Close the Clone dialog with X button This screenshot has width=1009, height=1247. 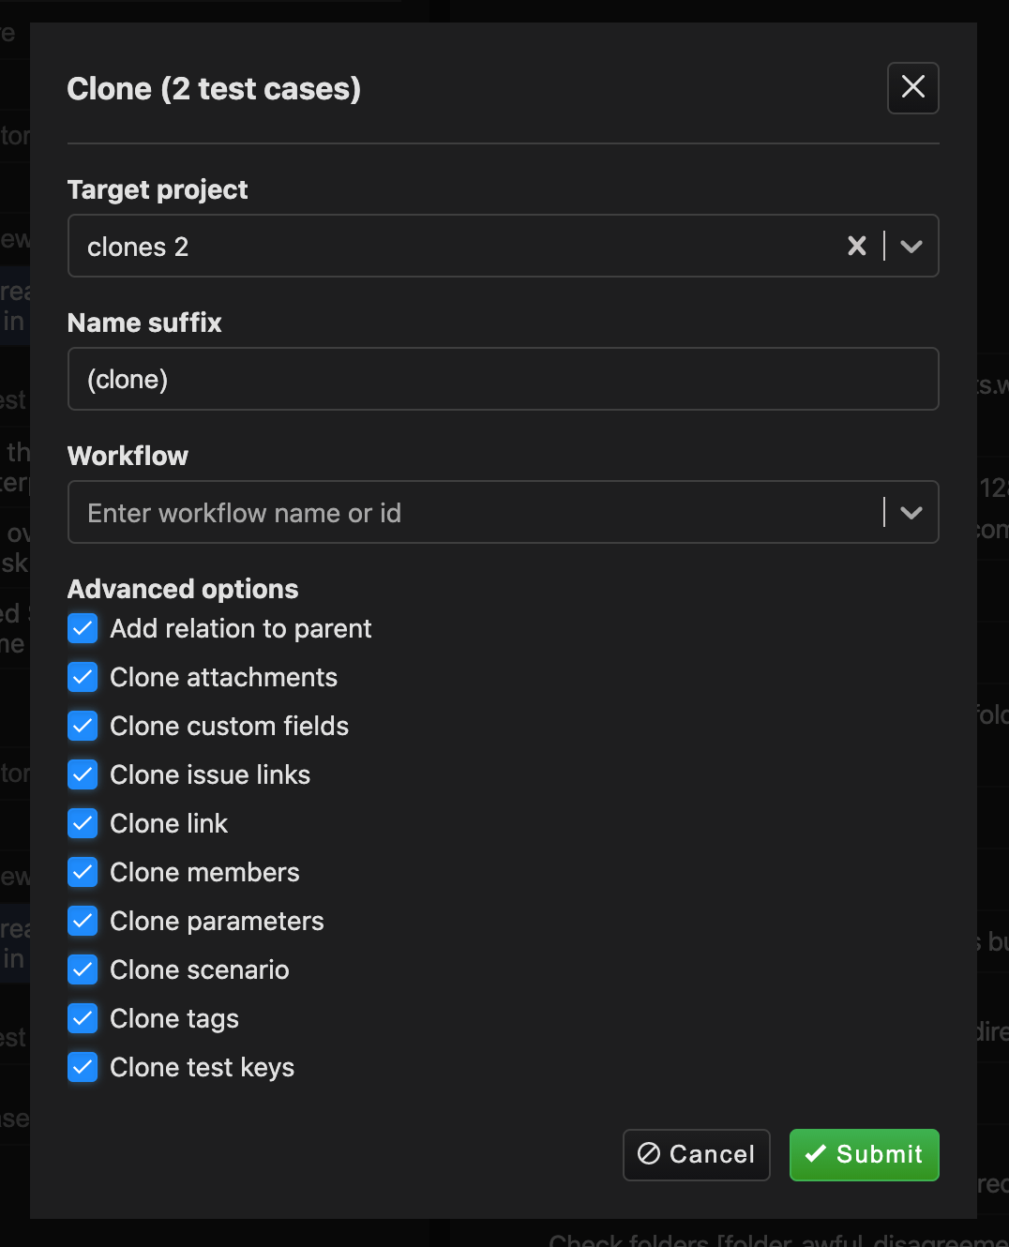(912, 88)
